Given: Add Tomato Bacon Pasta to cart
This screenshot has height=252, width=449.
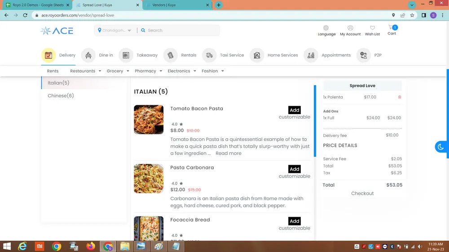Looking at the screenshot, I should point(294,110).
